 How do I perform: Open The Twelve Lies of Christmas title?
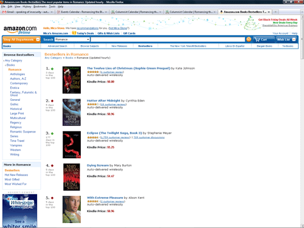tap(128, 68)
